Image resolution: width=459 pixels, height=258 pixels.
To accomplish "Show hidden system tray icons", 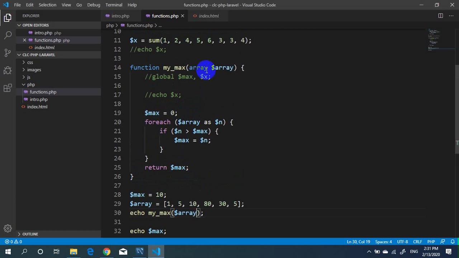I will click(369, 252).
